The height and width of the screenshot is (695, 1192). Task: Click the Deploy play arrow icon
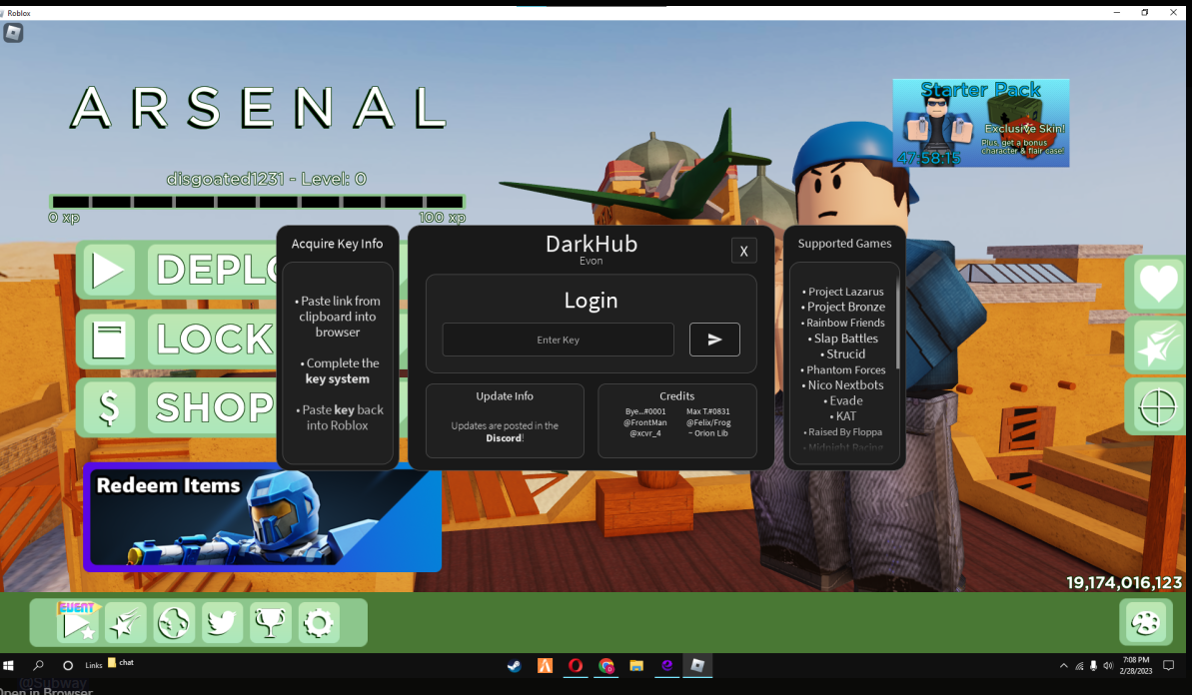pyautogui.click(x=109, y=271)
